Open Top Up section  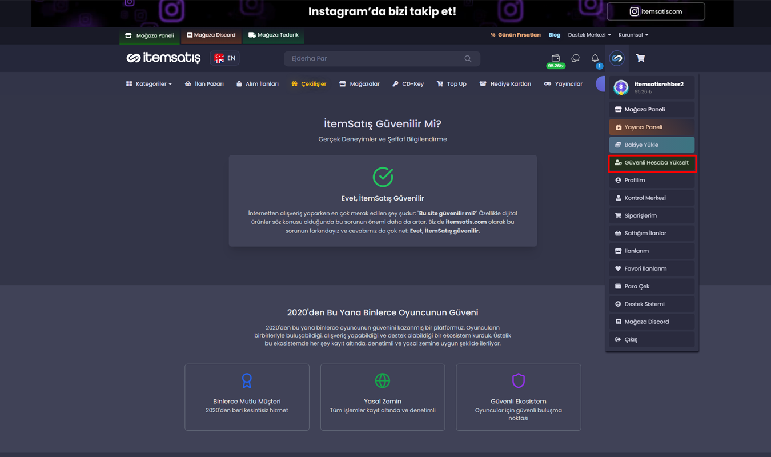click(x=452, y=84)
